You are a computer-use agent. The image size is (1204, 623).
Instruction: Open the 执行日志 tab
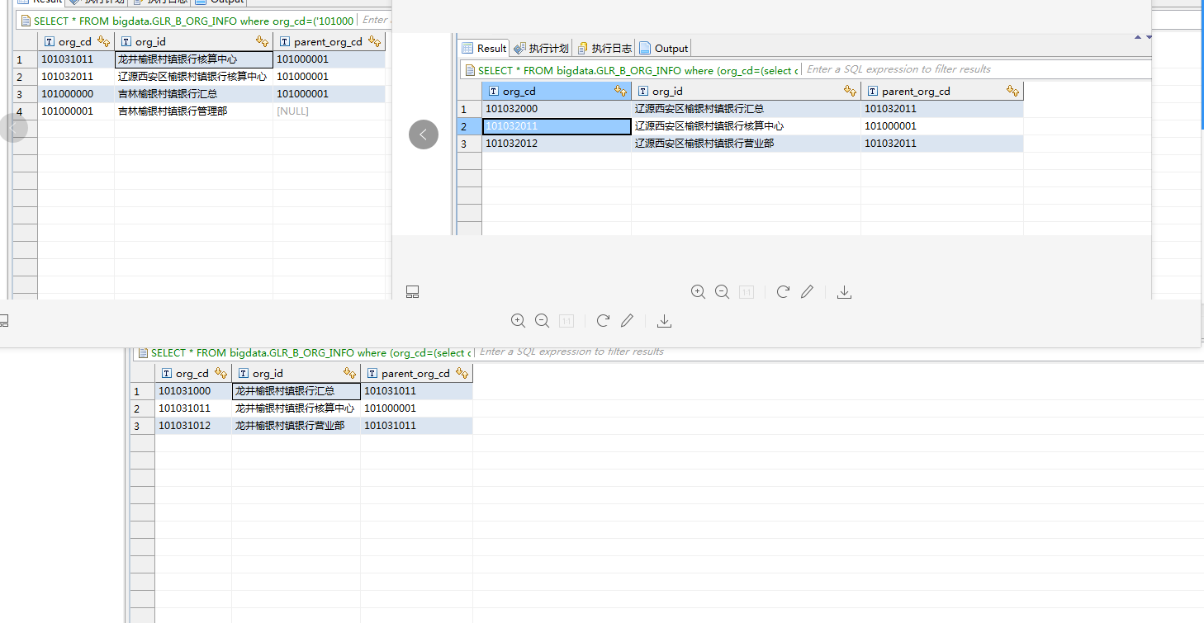[604, 48]
